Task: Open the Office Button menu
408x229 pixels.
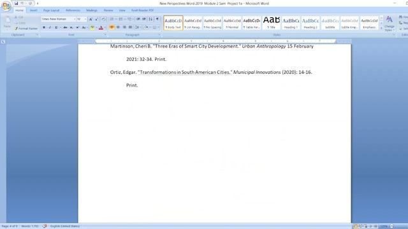Action: (6, 6)
